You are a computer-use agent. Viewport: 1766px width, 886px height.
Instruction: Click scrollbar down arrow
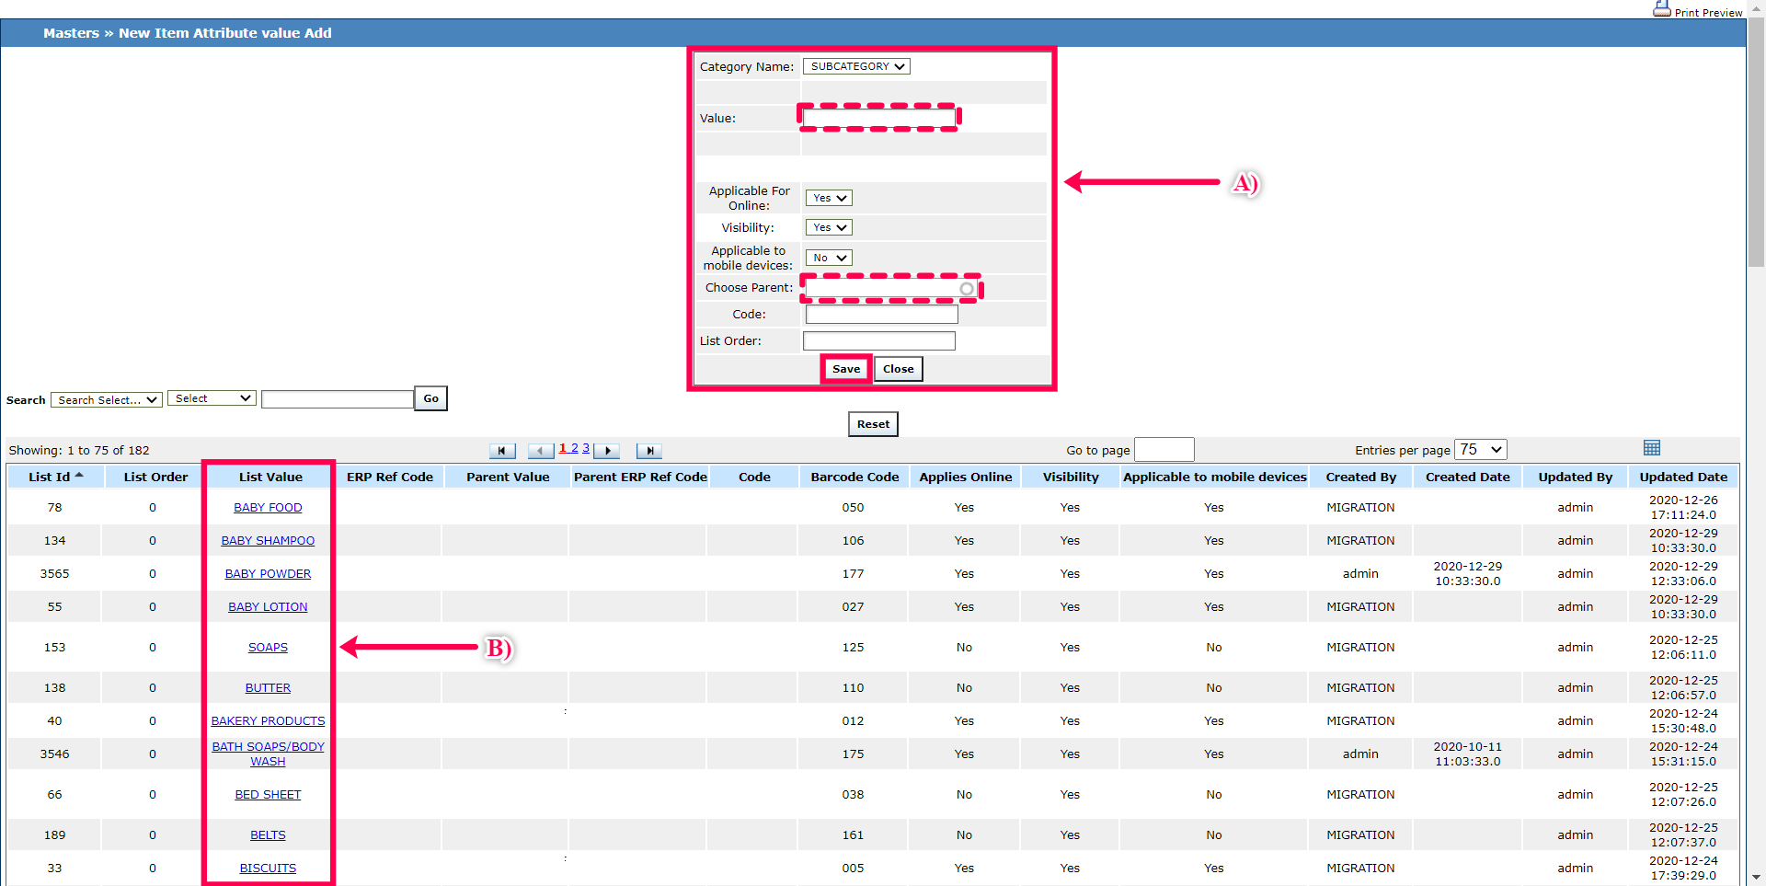coord(1757,878)
